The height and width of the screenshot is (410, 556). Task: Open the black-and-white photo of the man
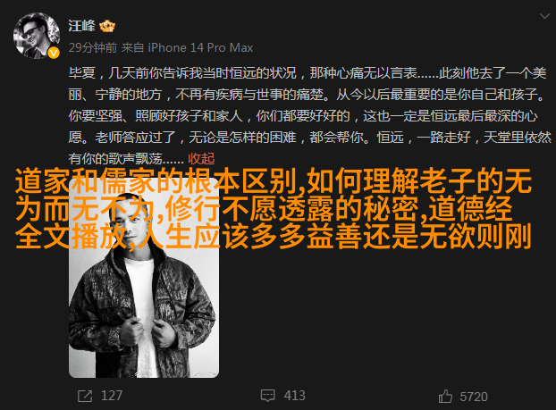[x=144, y=278]
